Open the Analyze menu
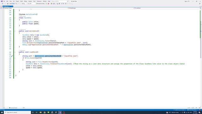The image size is (202, 114). 30,1
